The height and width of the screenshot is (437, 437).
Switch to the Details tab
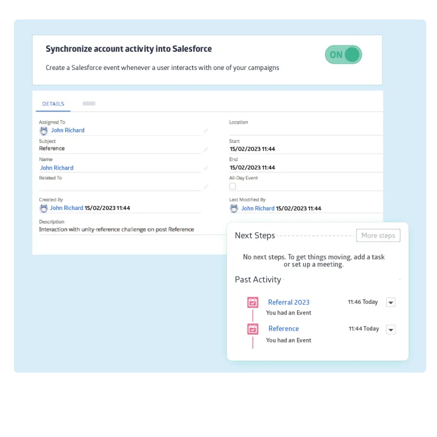pos(53,104)
